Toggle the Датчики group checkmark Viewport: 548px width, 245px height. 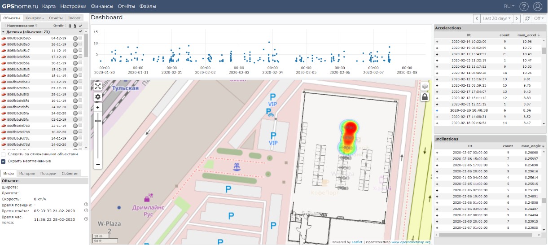click(81, 32)
